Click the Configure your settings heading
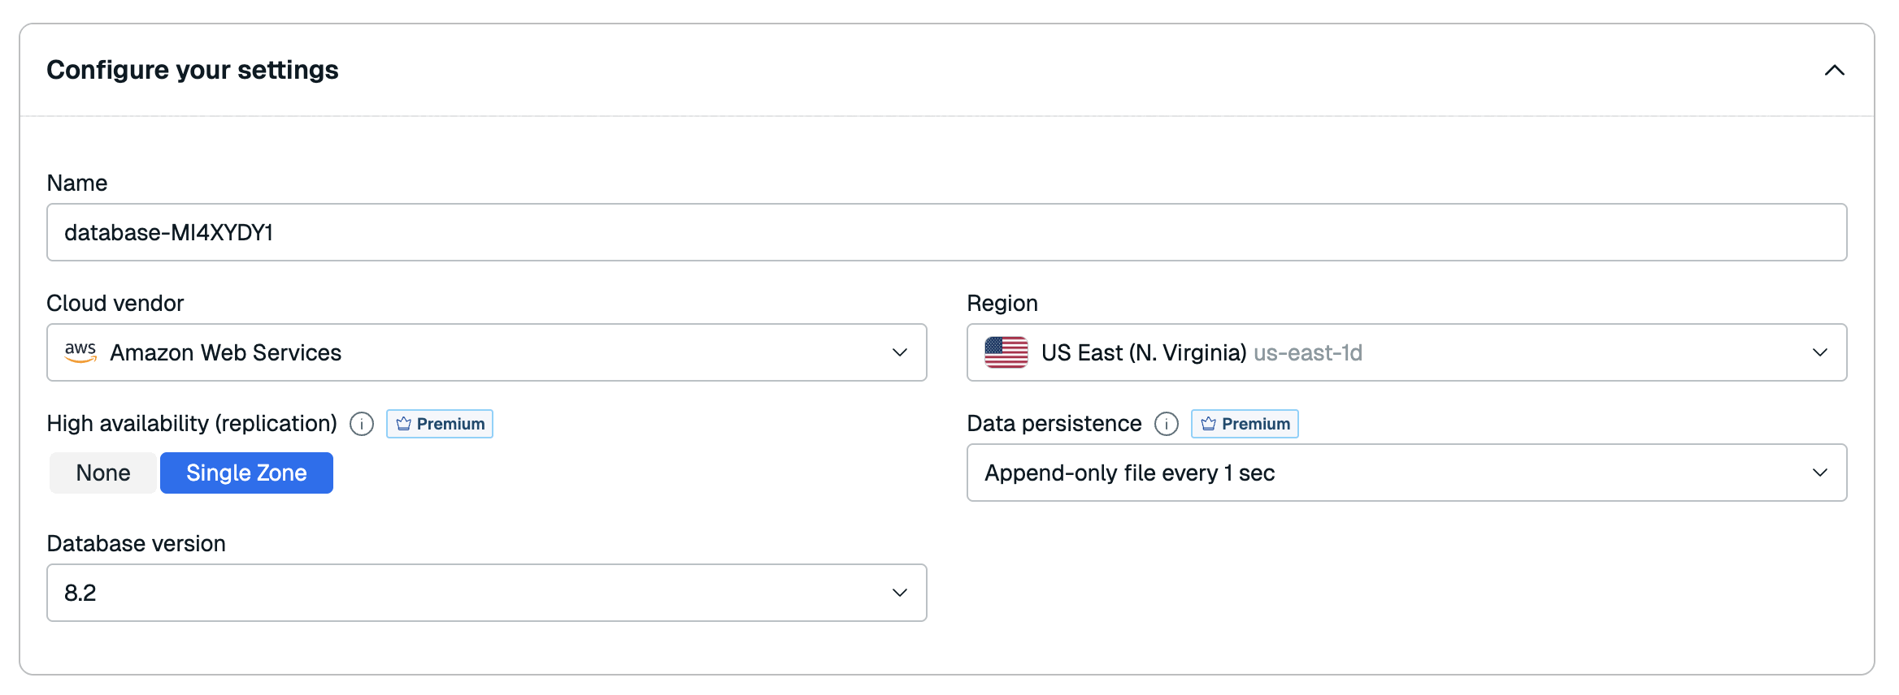The height and width of the screenshot is (695, 1899). (193, 70)
